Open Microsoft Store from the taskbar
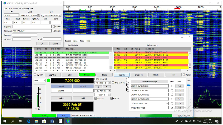The height and width of the screenshot is (125, 223). [x=44, y=121]
